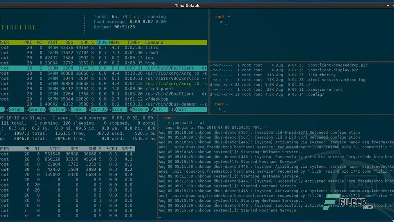The image size is (394, 222).
Task: Click the .config/ directory name
Action: coord(315,94)
